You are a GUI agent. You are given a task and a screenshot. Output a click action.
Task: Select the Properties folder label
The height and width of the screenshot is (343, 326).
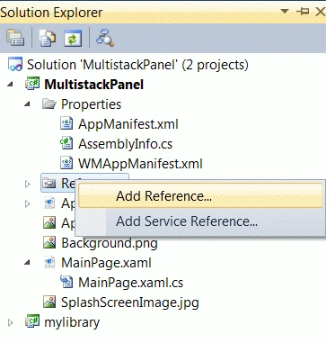tap(92, 104)
